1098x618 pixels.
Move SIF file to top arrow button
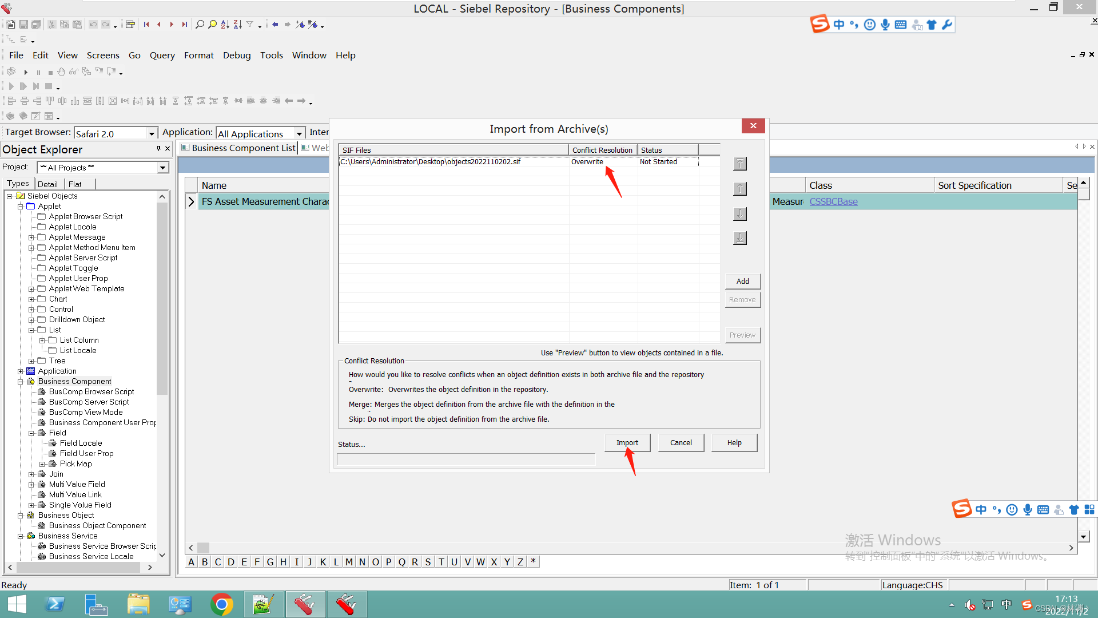pyautogui.click(x=740, y=164)
